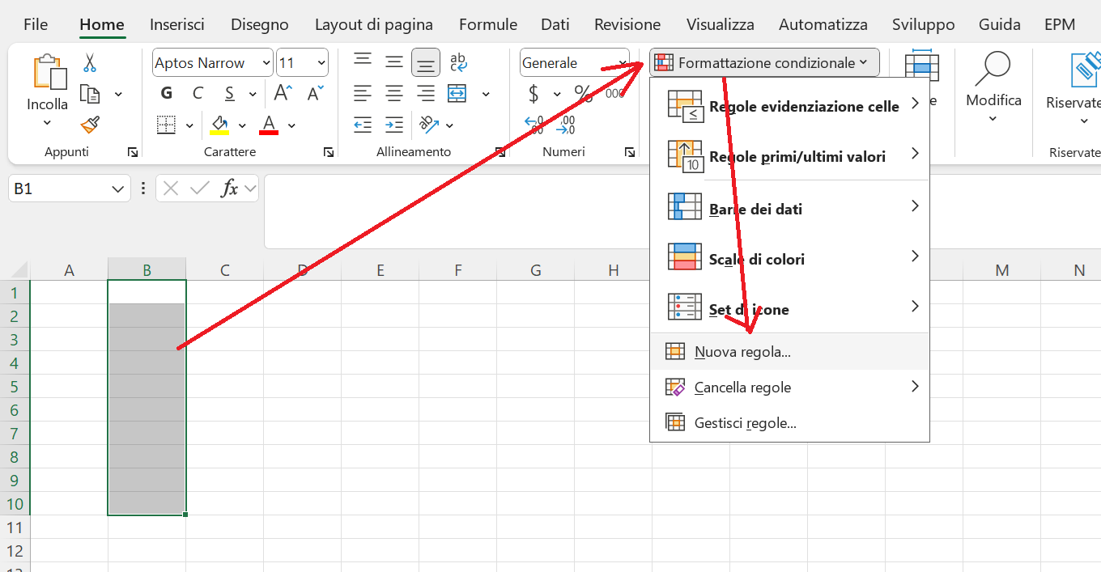Open the Generale number format dropdown
Screen dimensions: 1101x572
623,63
